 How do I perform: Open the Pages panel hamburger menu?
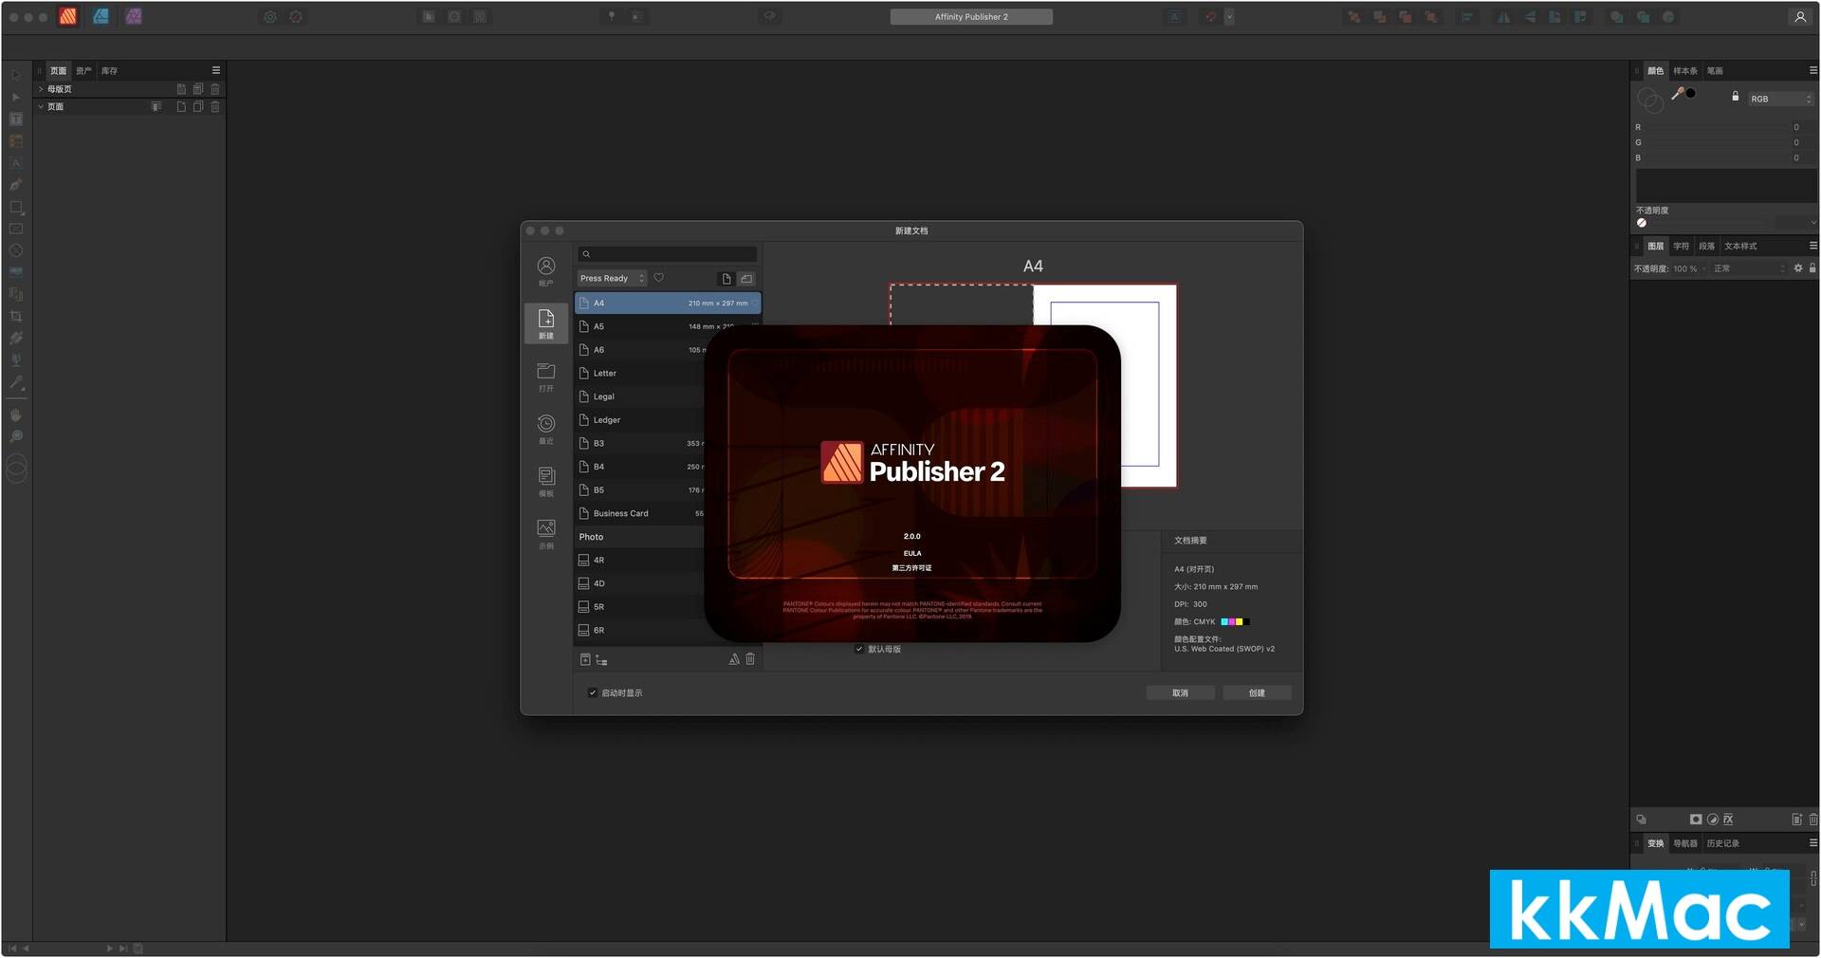[216, 70]
